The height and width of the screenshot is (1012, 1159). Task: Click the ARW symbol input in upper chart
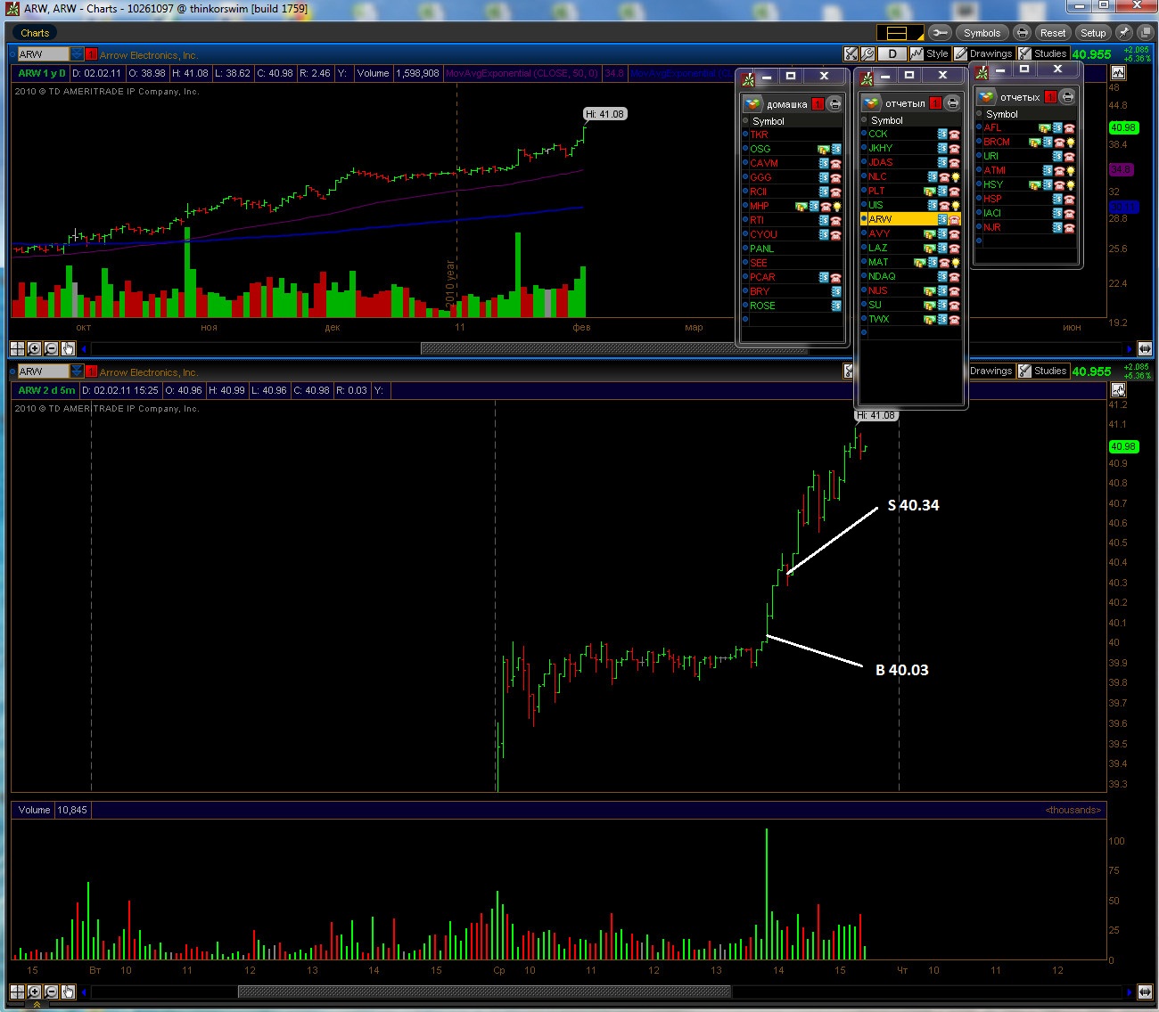click(x=43, y=54)
